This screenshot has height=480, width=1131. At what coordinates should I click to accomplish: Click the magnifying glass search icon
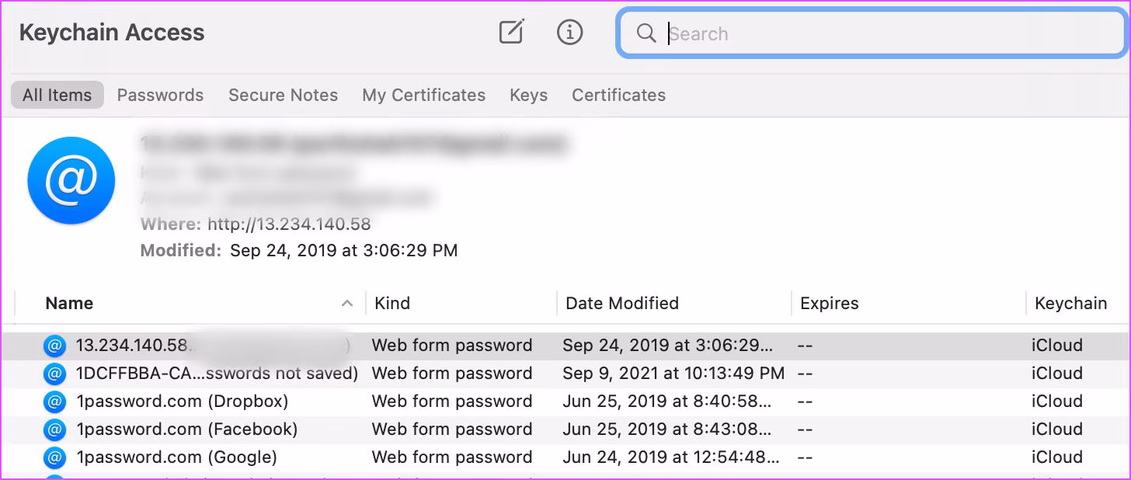pyautogui.click(x=646, y=33)
